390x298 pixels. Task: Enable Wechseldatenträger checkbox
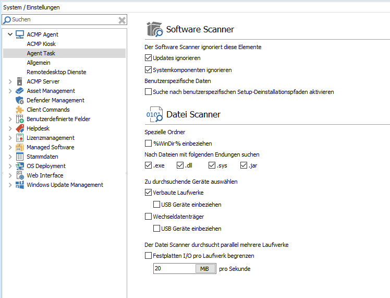148,216
